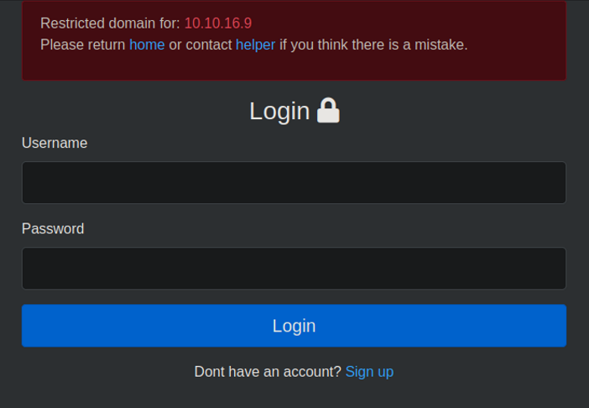Screen dimensions: 589x408
Task: Click the 'Please return' text in banner
Action: pyautogui.click(x=83, y=44)
